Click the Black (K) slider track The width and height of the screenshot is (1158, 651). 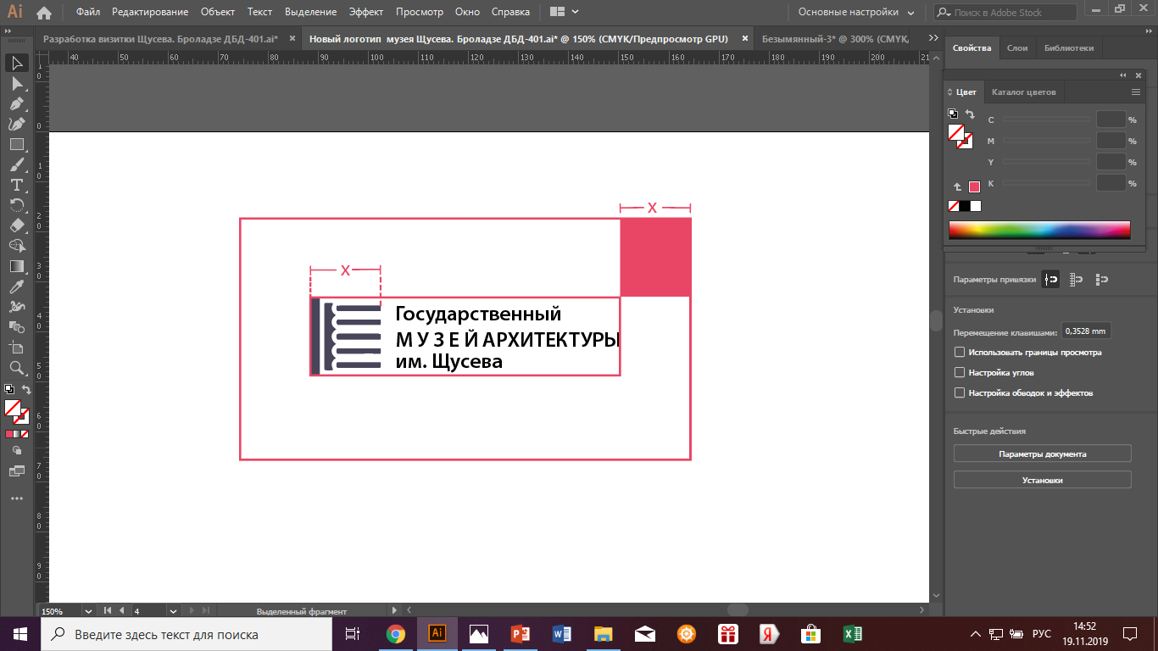pos(1047,183)
